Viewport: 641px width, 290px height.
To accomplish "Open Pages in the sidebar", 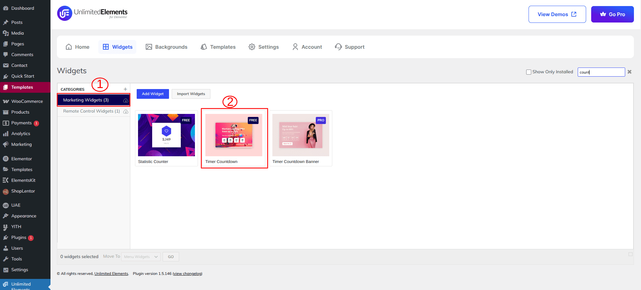I will point(25,44).
